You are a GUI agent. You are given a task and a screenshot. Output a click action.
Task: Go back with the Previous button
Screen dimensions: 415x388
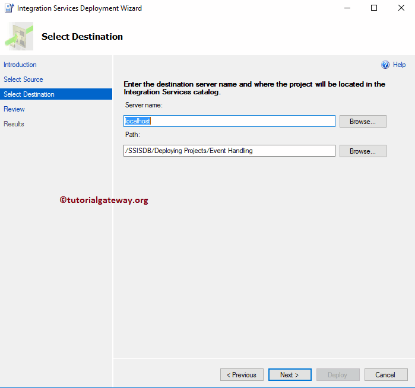point(242,375)
